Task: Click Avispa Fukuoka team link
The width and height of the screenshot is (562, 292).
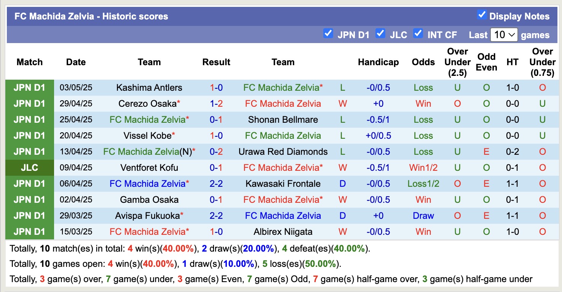Action: pyautogui.click(x=146, y=215)
